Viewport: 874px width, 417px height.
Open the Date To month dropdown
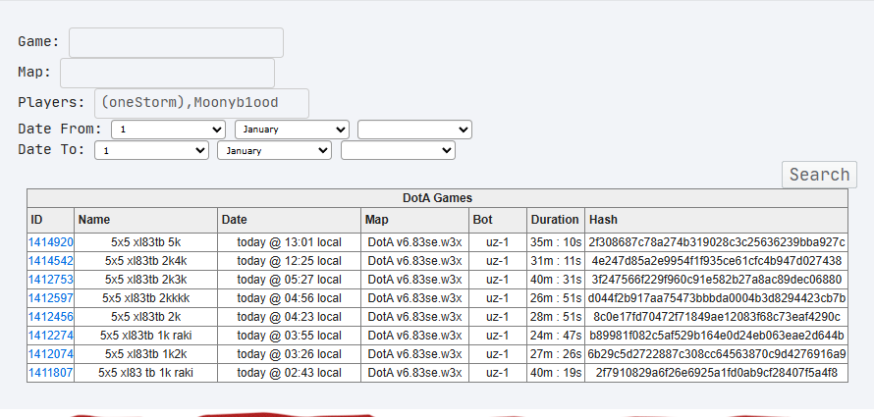(x=274, y=150)
